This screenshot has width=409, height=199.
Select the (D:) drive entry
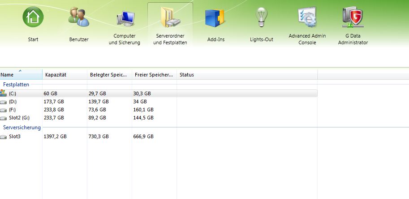click(13, 102)
